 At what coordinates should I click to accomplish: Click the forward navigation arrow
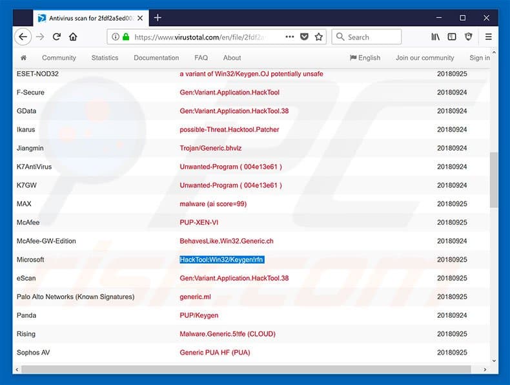coord(40,37)
